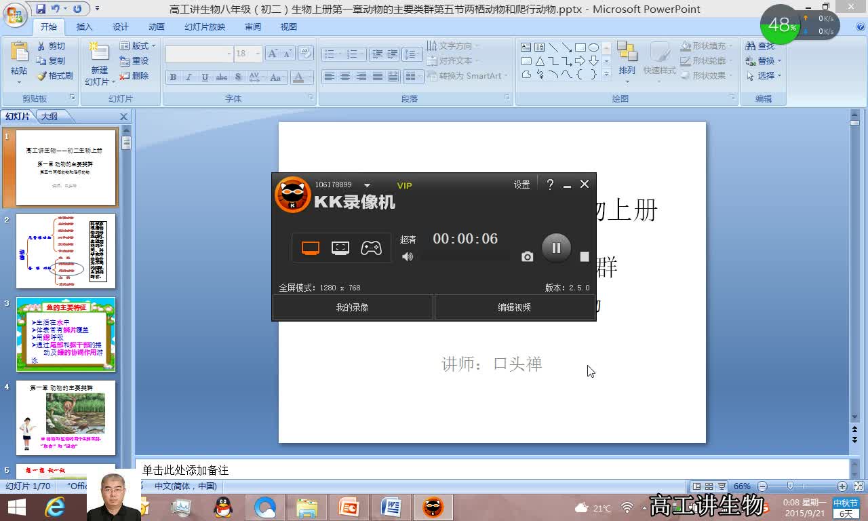
Task: Cut selection with 剪切
Action: click(52, 46)
